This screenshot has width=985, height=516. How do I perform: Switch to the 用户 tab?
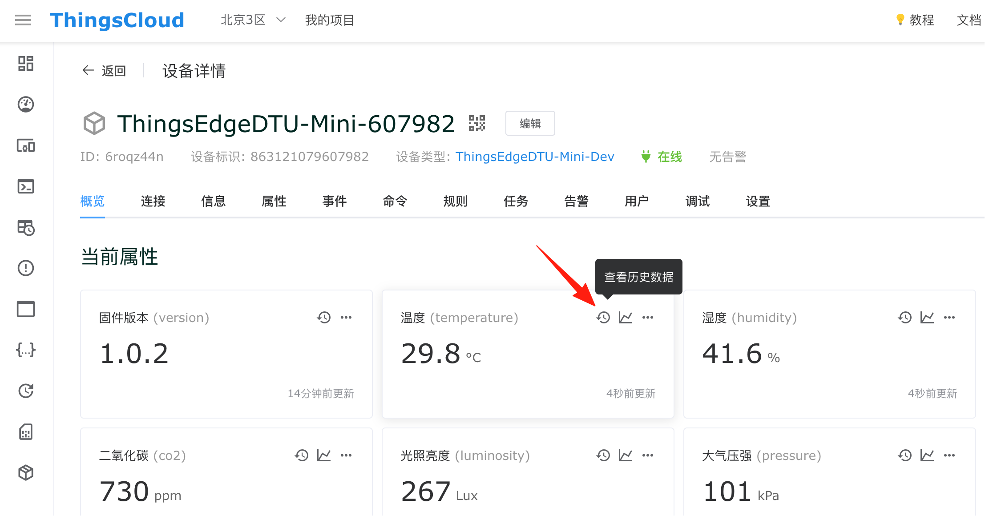pos(637,202)
